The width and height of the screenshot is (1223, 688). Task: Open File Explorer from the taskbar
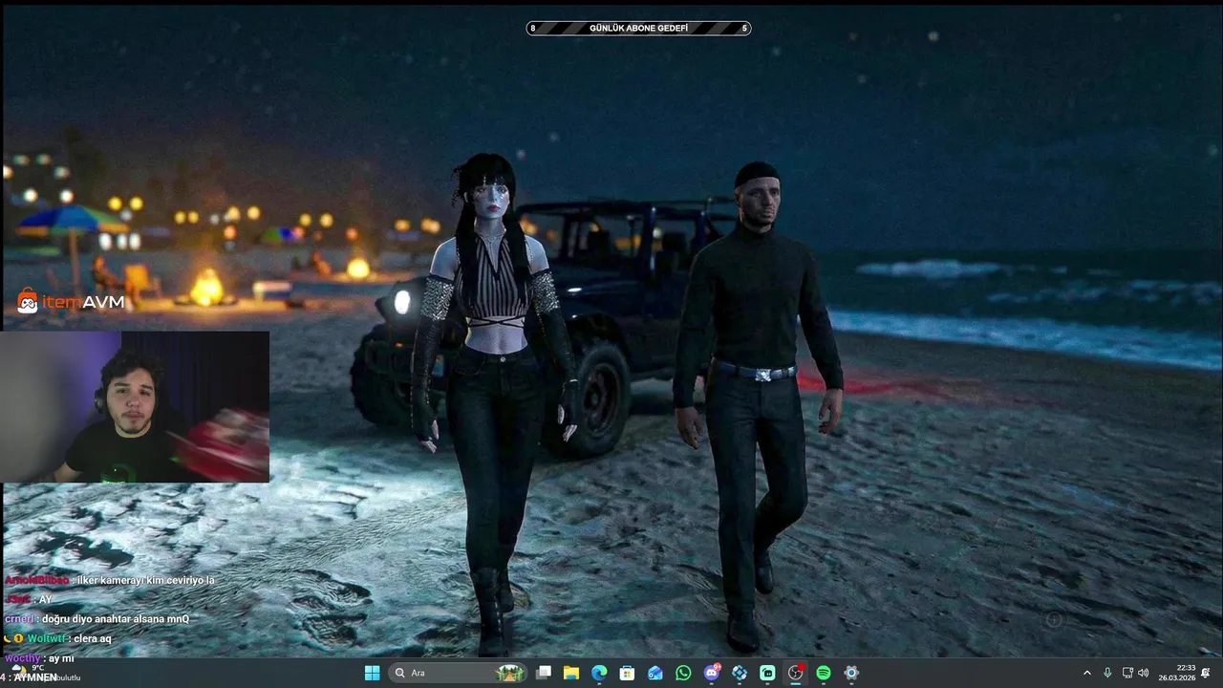coord(571,673)
